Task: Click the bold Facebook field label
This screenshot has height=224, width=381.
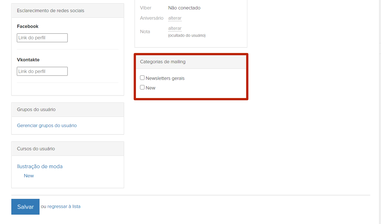Action: coord(28,26)
